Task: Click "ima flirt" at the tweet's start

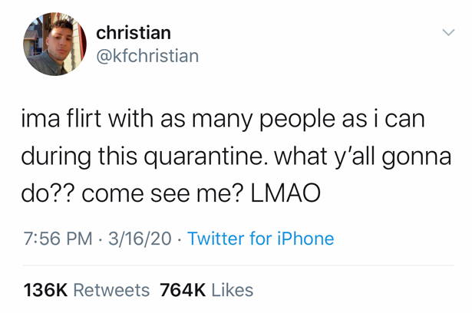Action: (61, 118)
